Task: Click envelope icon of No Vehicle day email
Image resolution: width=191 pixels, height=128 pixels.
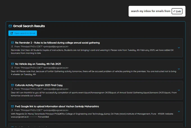Action: coord(12,64)
